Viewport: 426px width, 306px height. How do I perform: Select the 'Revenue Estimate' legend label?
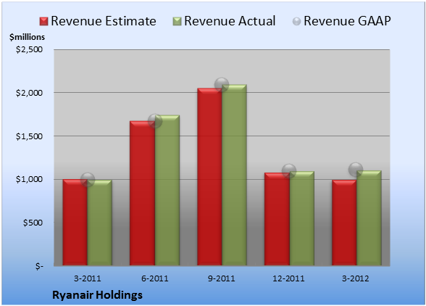[104, 21]
